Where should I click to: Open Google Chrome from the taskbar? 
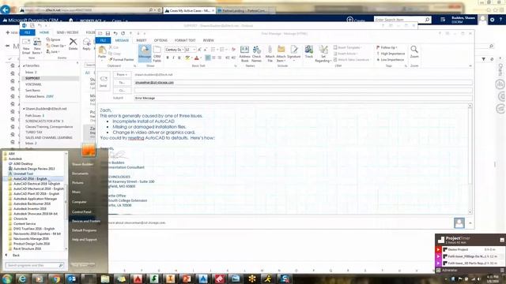point(56,278)
